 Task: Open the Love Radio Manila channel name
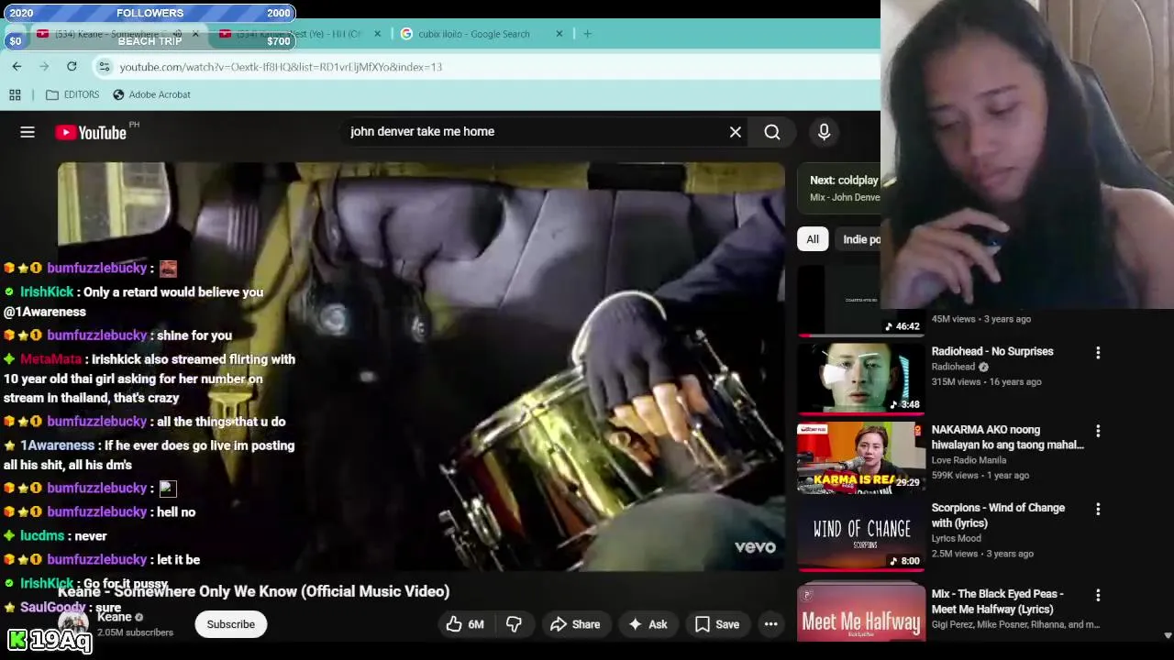[x=969, y=460]
